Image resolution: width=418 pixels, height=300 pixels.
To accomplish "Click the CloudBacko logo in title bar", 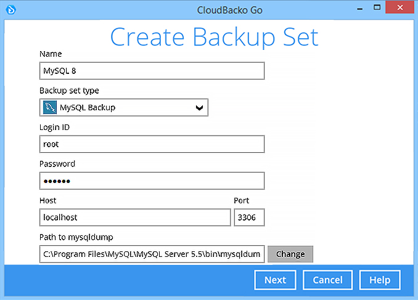I will pyautogui.click(x=11, y=10).
